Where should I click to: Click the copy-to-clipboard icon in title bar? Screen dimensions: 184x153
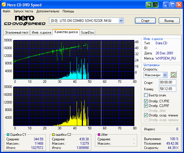point(149,5)
